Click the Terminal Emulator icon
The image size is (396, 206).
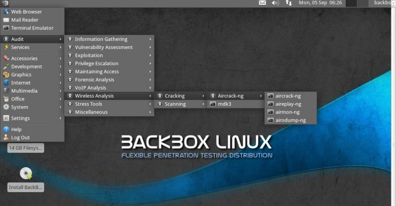pyautogui.click(x=6, y=28)
